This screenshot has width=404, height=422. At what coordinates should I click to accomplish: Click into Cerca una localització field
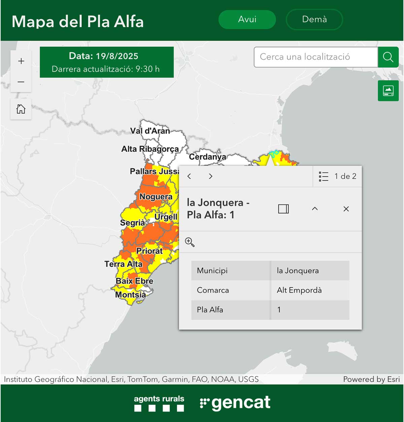coord(316,57)
